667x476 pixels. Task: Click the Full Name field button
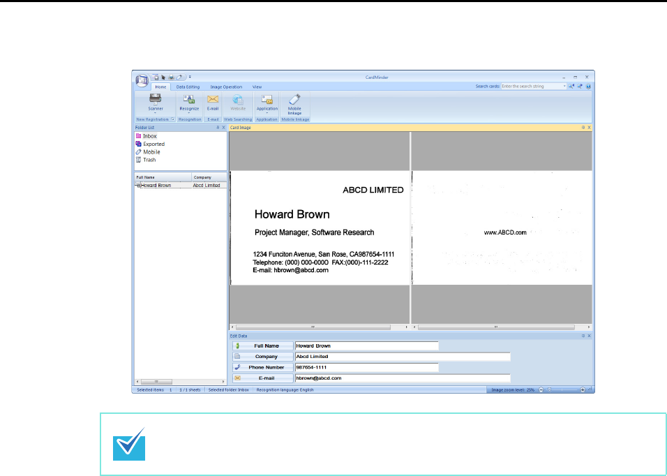pos(262,346)
